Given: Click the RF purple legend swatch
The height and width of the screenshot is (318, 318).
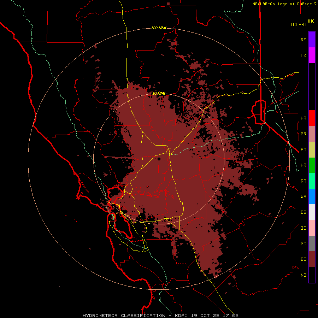Looking at the screenshot, I should pos(312,40).
